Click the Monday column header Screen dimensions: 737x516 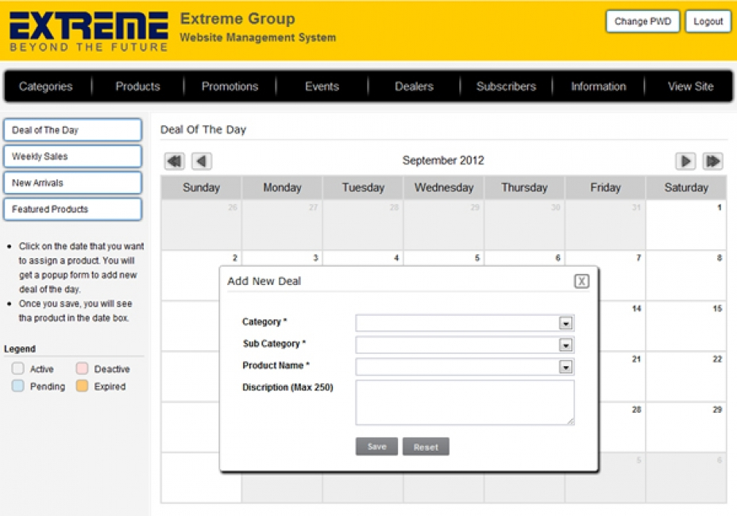[282, 187]
